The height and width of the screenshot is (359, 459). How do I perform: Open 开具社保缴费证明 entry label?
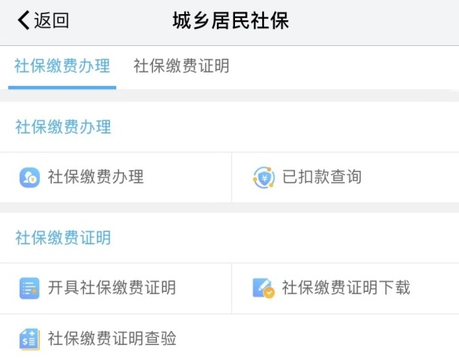(112, 288)
